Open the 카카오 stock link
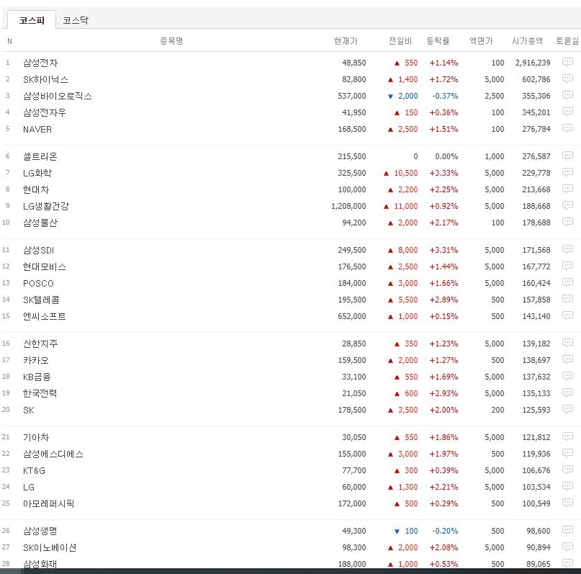Screen dimensions: 581x574 click(x=36, y=360)
